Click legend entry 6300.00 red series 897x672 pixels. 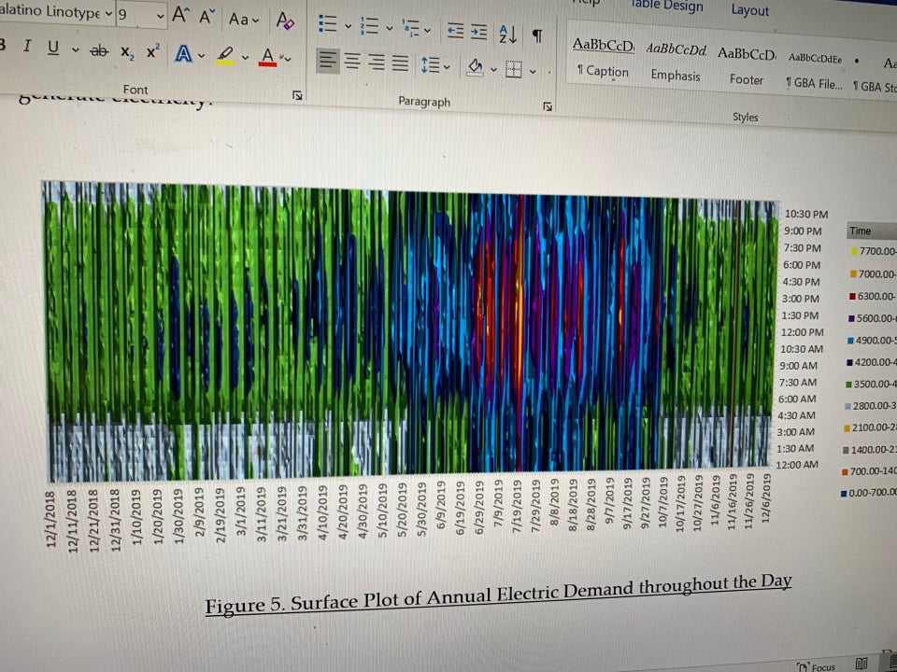click(x=873, y=296)
